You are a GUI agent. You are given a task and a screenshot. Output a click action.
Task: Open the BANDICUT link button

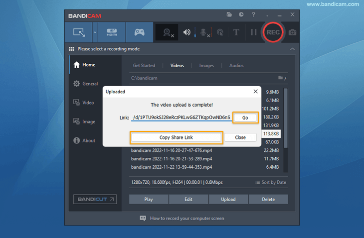(95, 199)
